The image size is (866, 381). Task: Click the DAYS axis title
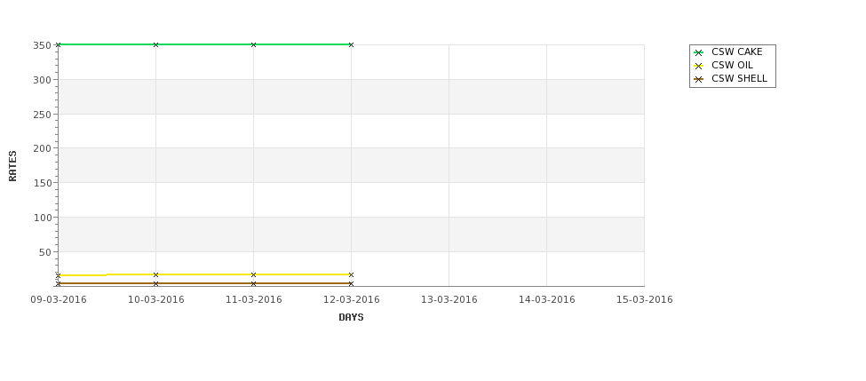pos(351,317)
